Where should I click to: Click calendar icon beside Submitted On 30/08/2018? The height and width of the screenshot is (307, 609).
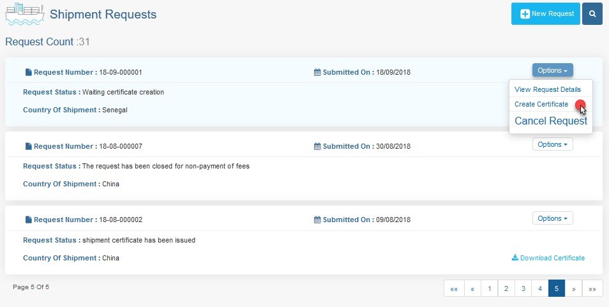(317, 146)
